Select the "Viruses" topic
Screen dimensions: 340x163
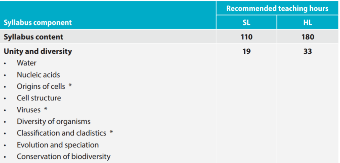29,110
